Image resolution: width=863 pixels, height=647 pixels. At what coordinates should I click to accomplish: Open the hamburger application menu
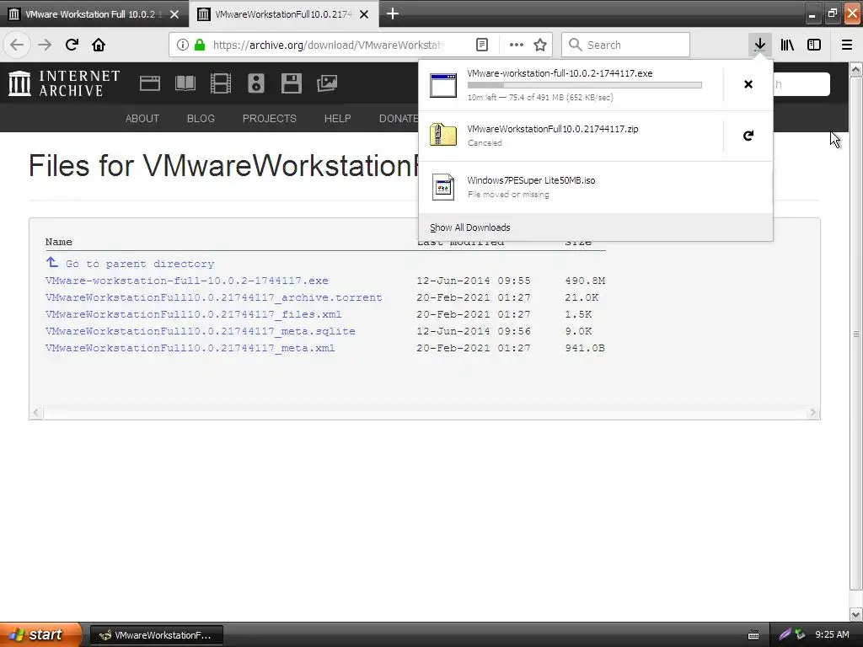[847, 45]
